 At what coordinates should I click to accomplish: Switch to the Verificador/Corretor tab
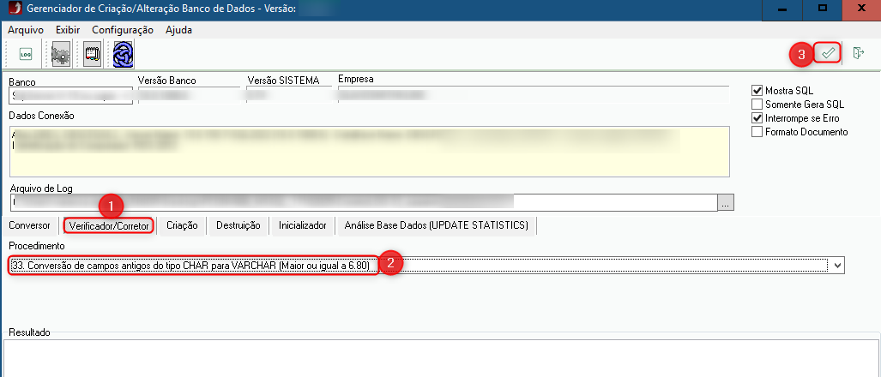tap(109, 225)
